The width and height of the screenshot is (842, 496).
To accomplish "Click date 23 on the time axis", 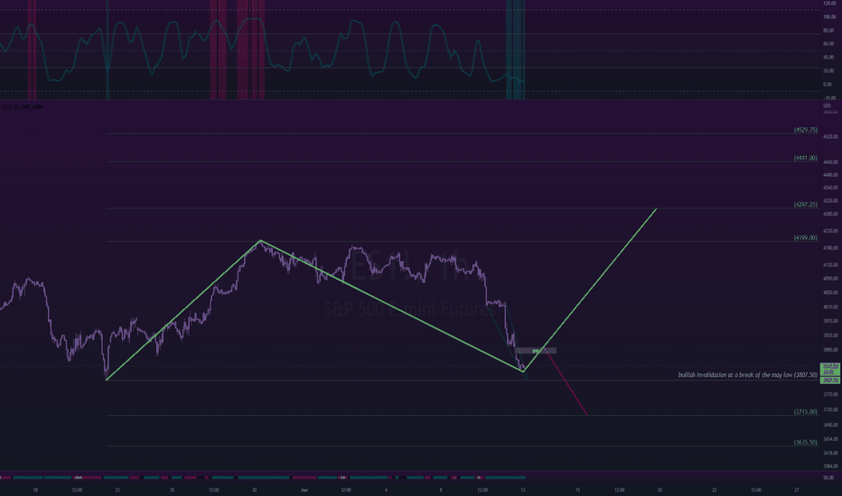I will (117, 490).
